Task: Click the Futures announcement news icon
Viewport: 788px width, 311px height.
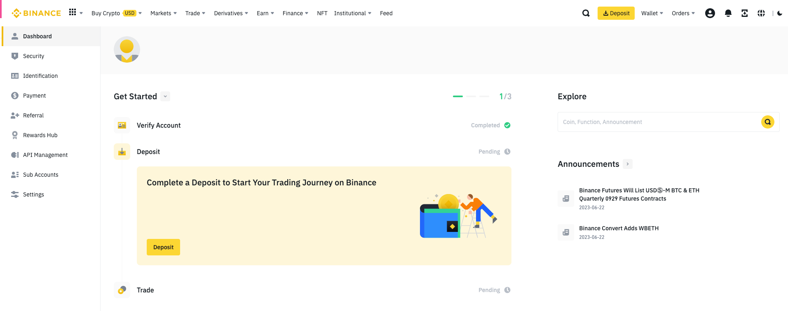Action: (x=566, y=199)
